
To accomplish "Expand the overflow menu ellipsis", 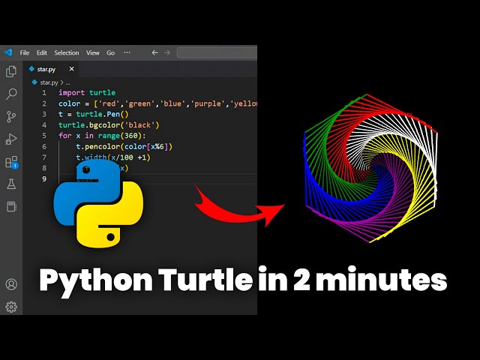I will coord(127,52).
